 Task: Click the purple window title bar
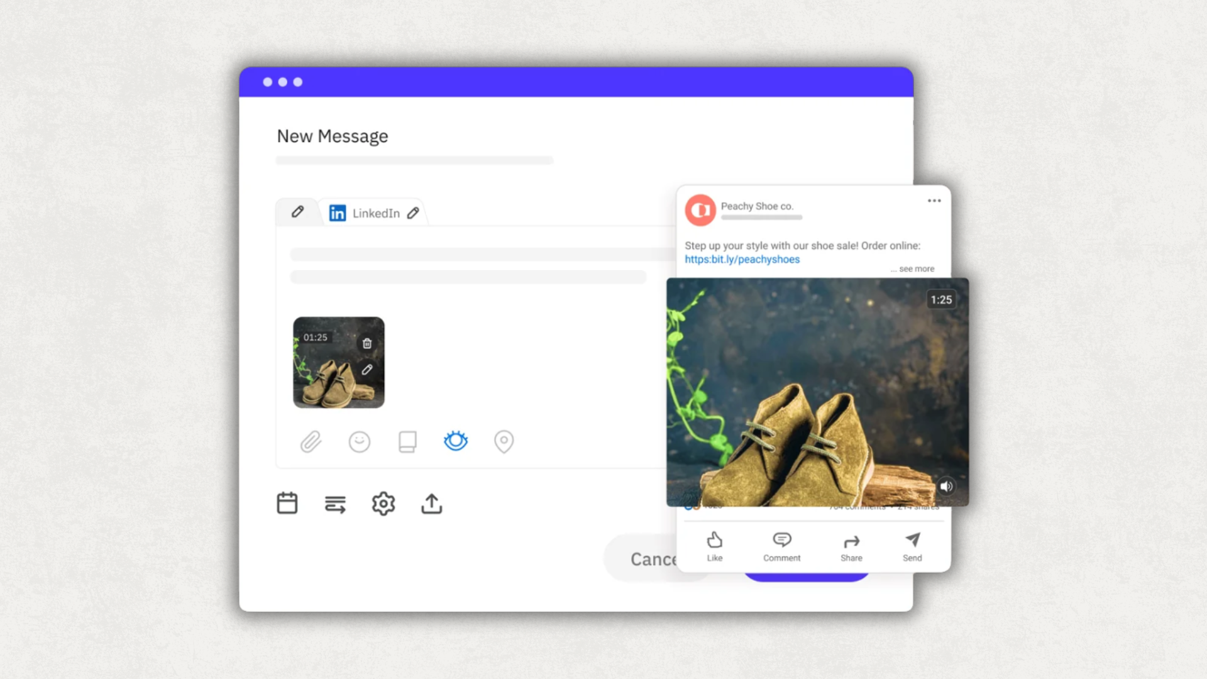[576, 82]
